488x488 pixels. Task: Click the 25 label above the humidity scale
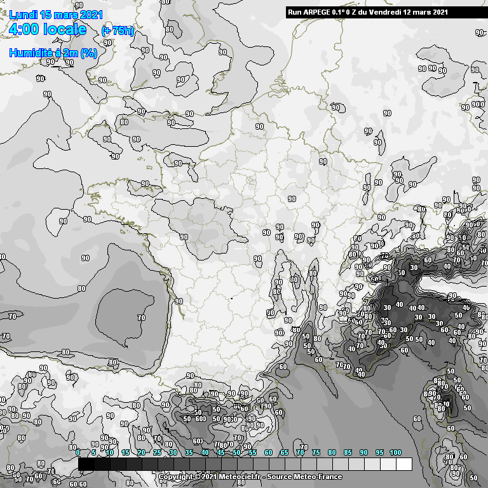[x=157, y=452]
